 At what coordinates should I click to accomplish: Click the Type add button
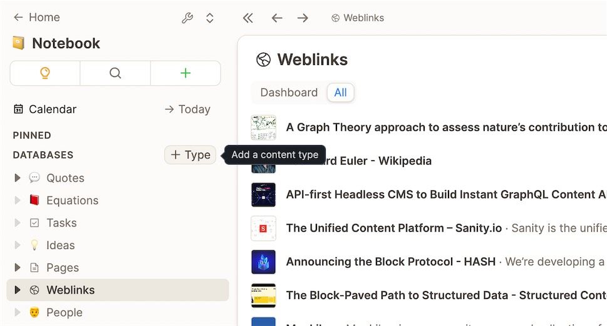tap(190, 155)
